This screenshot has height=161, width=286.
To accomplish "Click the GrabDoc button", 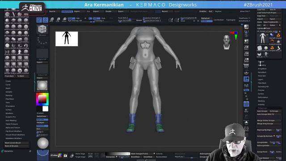I will (x=202, y=11).
